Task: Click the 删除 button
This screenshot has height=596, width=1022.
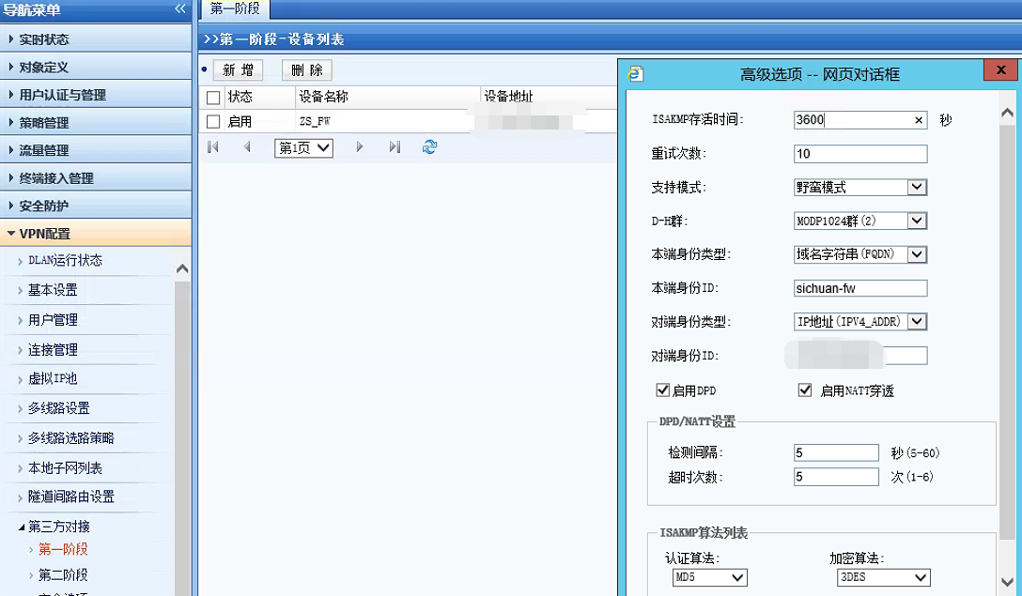Action: tap(307, 70)
